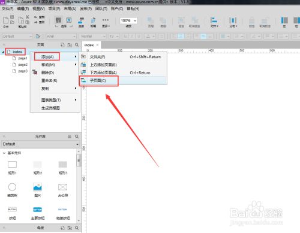Click the Copy icon under scissors
300x233 pixels.
pos(28,22)
